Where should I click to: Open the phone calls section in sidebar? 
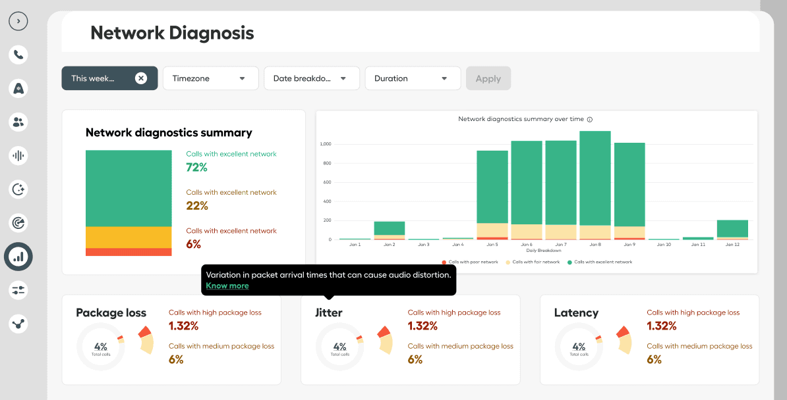18,55
